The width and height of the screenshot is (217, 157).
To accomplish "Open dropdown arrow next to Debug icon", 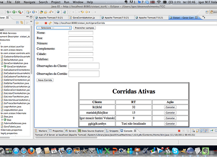I will pyautogui.click(x=11, y=12).
